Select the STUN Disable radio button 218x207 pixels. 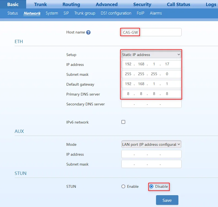click(x=151, y=186)
